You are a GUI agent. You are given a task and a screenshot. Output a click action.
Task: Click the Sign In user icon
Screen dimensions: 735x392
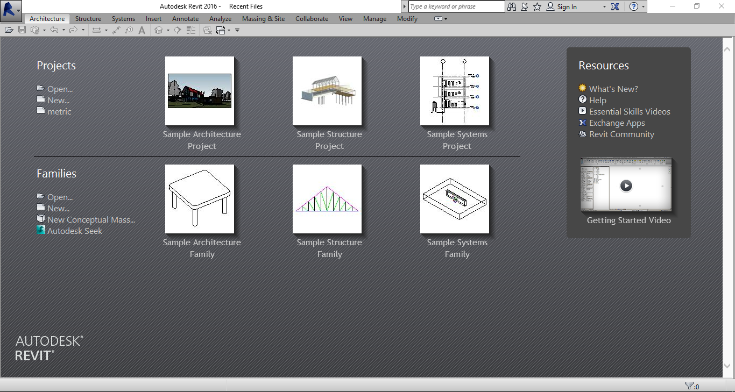click(x=550, y=6)
